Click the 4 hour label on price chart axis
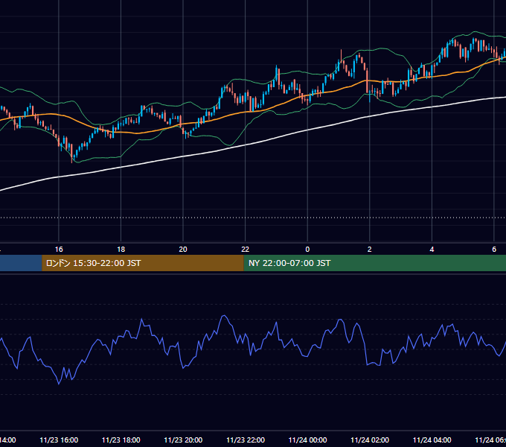The height and width of the screenshot is (447, 506). click(432, 250)
